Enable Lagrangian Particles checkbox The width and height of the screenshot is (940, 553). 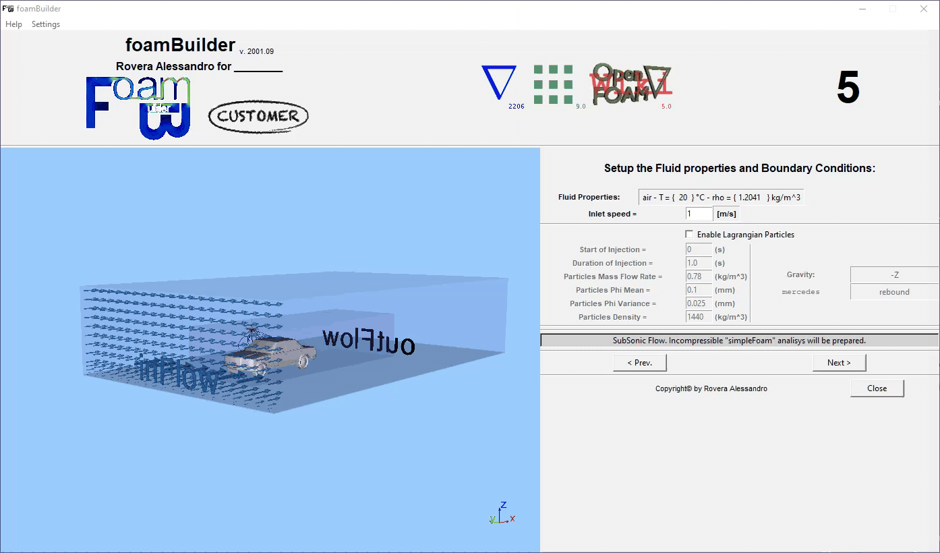689,235
